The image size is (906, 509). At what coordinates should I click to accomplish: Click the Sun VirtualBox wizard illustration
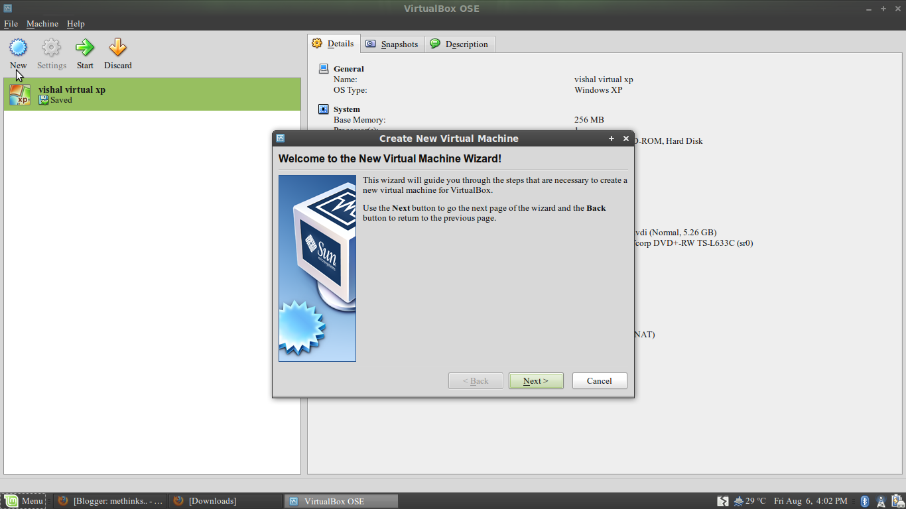pos(317,268)
